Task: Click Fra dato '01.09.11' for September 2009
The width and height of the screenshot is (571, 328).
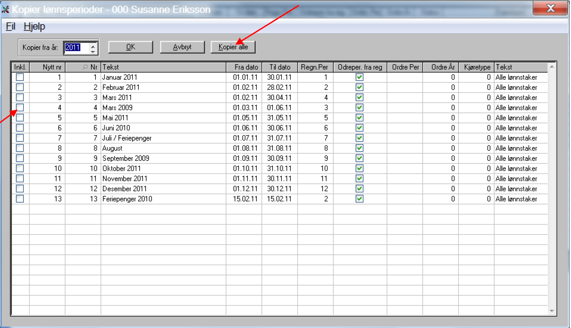Action: (244, 158)
